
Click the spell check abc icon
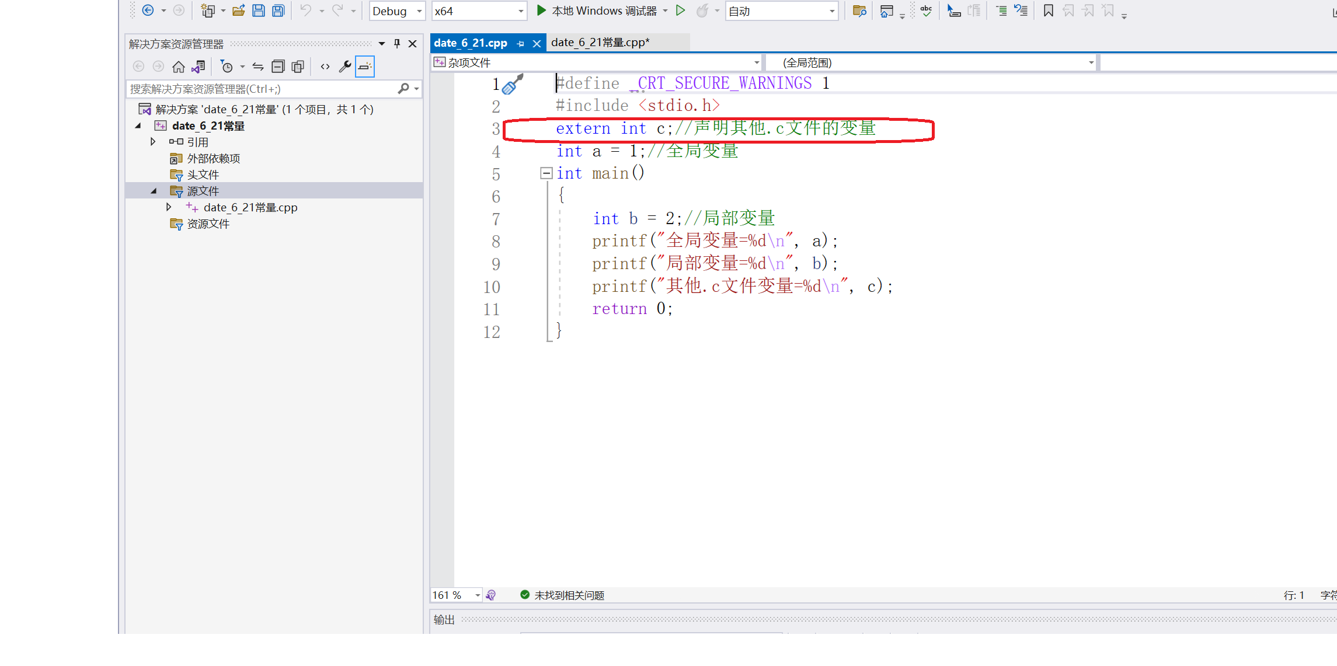point(926,11)
